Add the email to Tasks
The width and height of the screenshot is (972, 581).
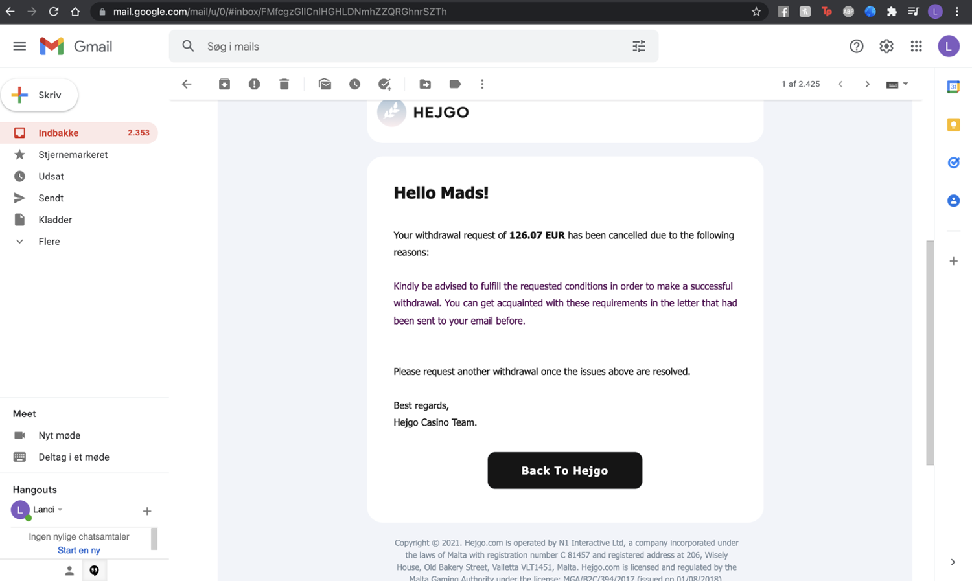pyautogui.click(x=385, y=84)
